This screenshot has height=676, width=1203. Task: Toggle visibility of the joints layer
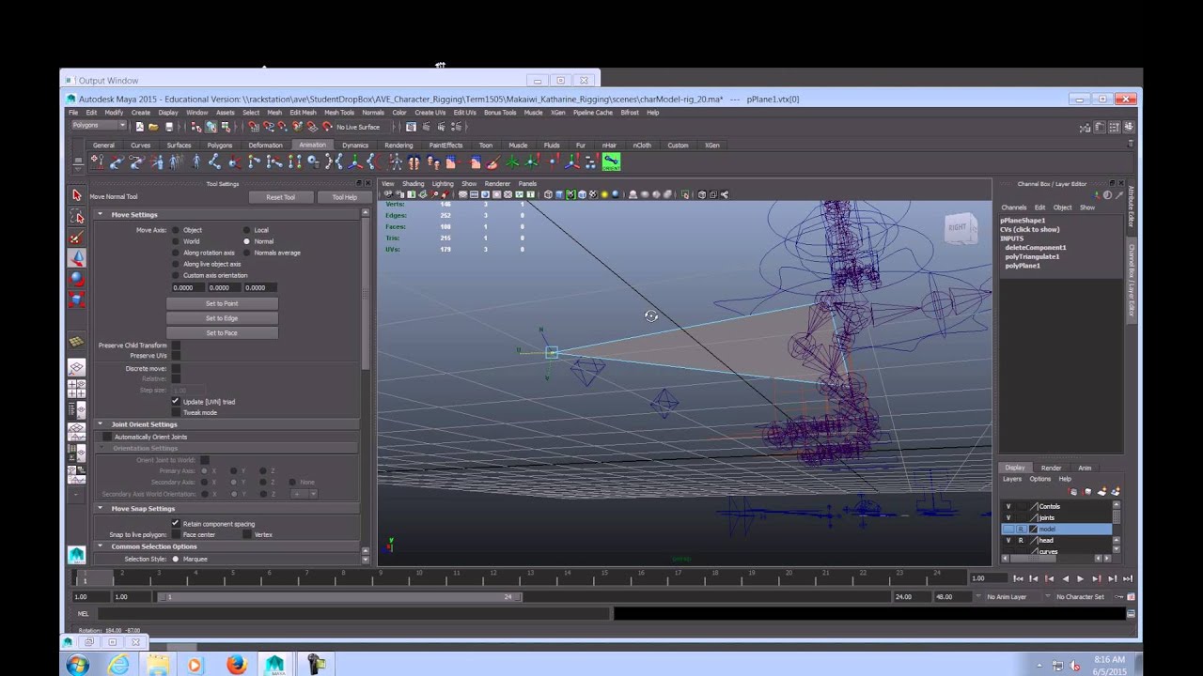click(1008, 517)
